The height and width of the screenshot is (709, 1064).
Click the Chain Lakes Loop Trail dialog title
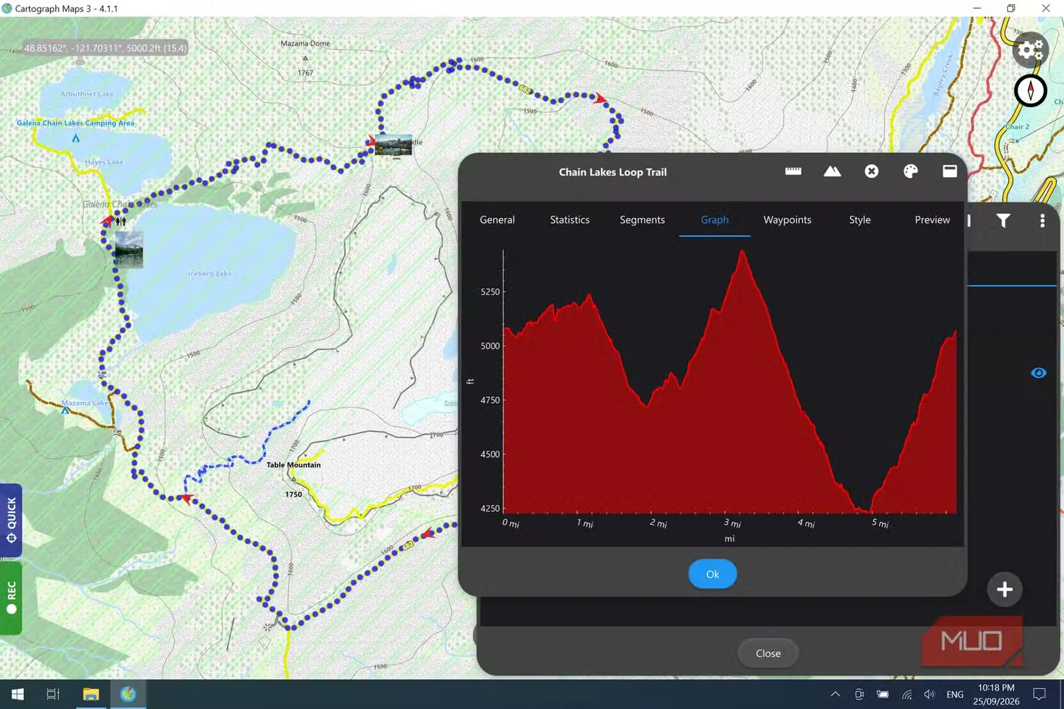[x=612, y=172]
